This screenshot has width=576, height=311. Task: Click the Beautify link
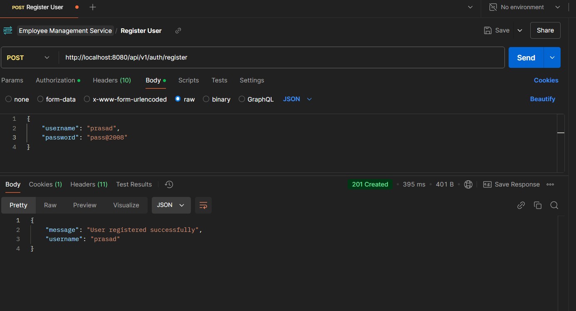(542, 99)
